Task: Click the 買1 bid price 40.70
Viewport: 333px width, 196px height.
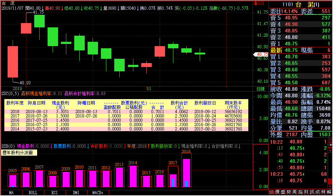Action: (x=291, y=57)
